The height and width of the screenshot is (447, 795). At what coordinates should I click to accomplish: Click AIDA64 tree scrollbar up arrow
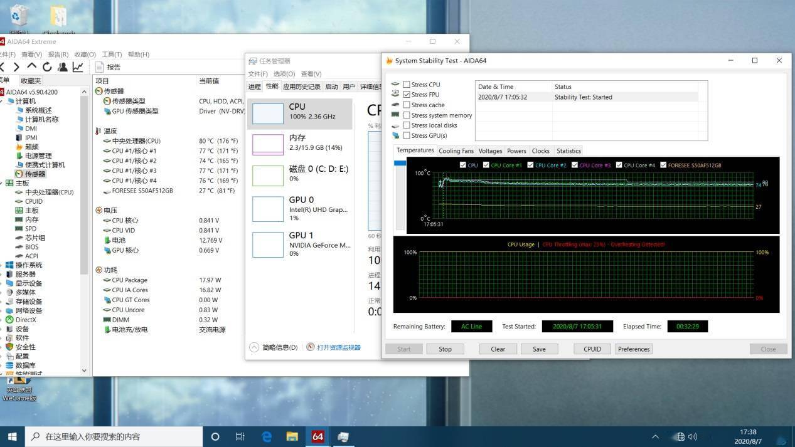coord(85,92)
